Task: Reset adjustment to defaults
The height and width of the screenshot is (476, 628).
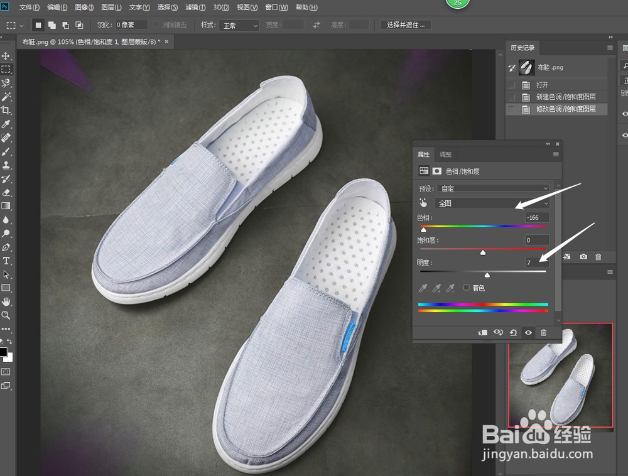Action: click(513, 332)
